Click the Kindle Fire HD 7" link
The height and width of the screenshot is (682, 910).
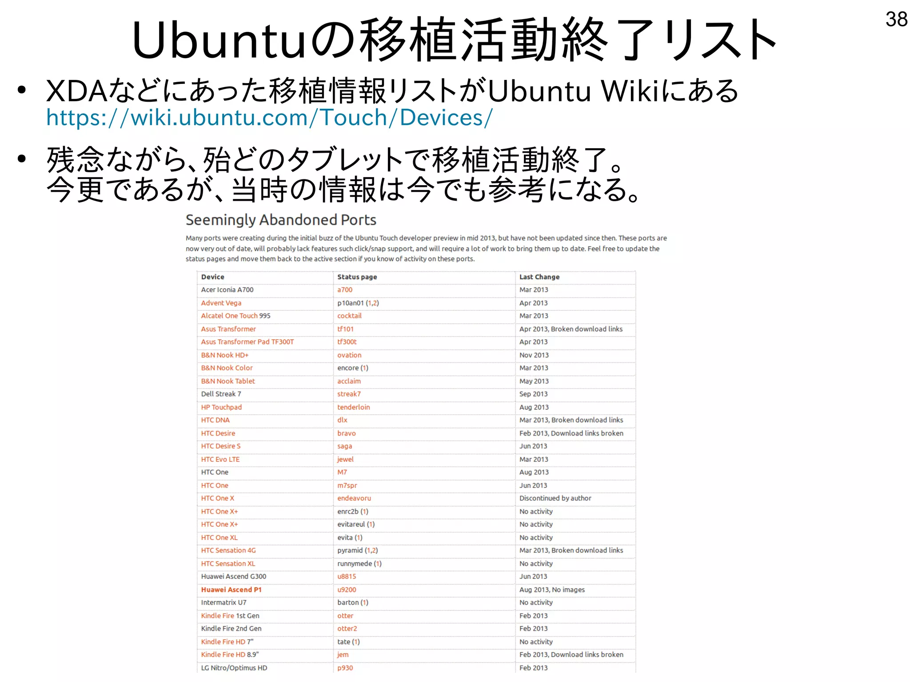pyautogui.click(x=223, y=642)
